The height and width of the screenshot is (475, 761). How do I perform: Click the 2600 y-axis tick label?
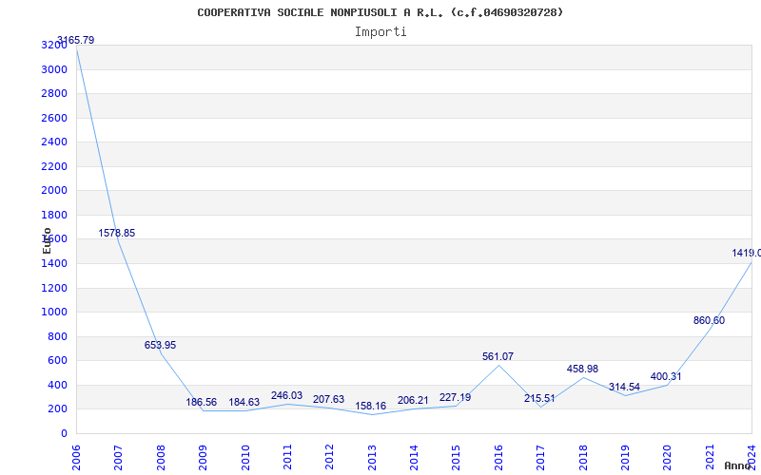click(54, 118)
